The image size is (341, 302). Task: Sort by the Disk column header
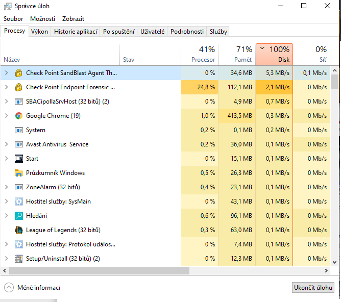(x=274, y=55)
